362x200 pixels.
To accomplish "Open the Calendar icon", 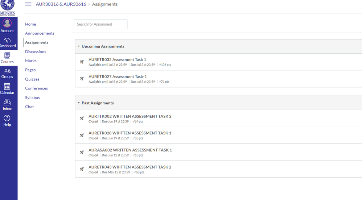I will (x=7, y=87).
